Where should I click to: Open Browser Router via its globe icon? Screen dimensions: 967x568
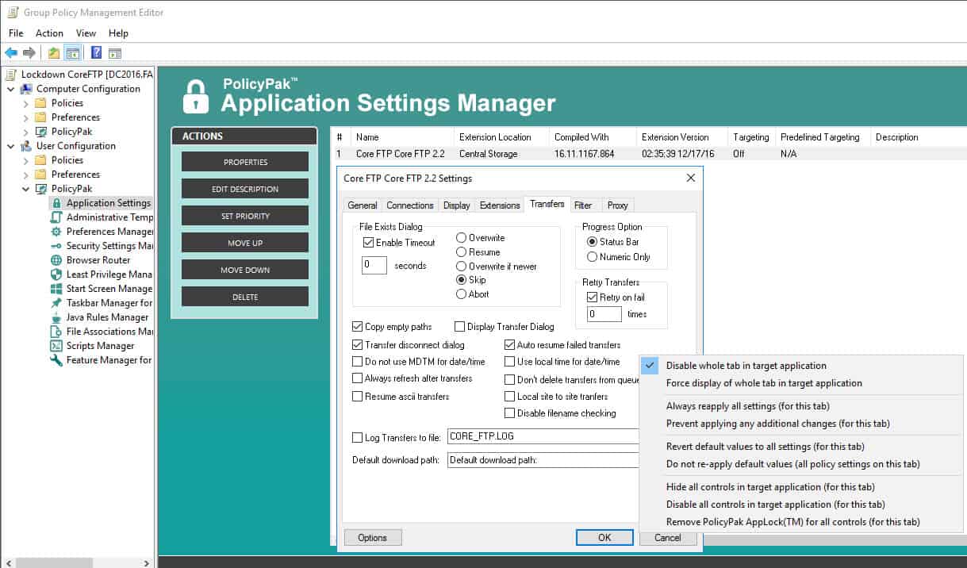click(56, 260)
